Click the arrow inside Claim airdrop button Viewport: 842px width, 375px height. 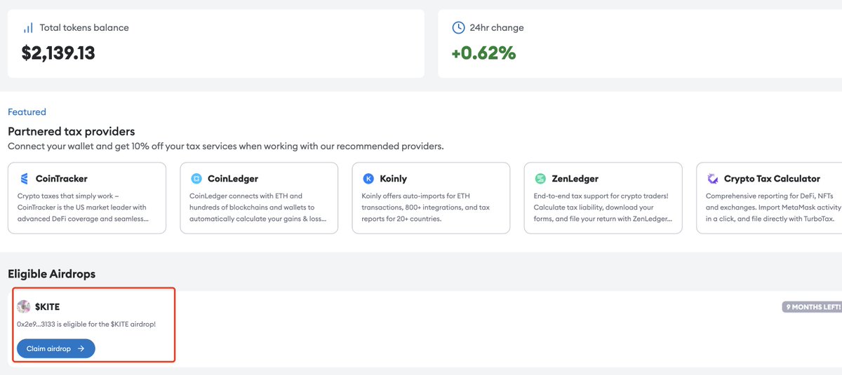[81, 348]
